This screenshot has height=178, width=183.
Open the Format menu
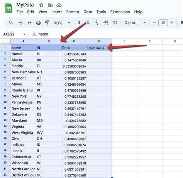(x=73, y=12)
